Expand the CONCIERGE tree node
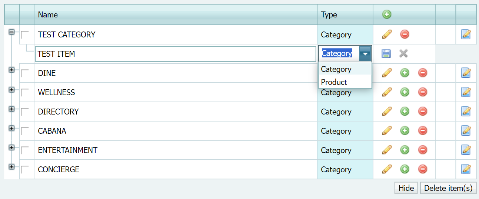 point(11,166)
